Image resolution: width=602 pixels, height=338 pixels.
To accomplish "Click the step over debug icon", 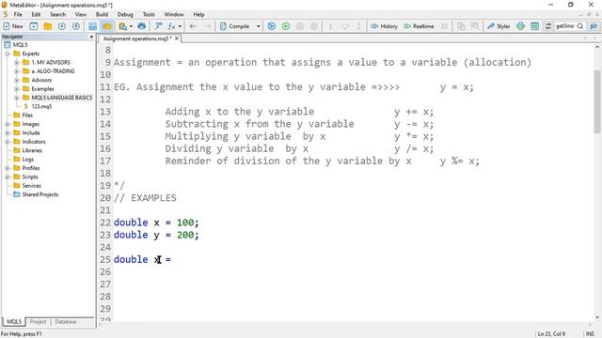I will pos(345,26).
